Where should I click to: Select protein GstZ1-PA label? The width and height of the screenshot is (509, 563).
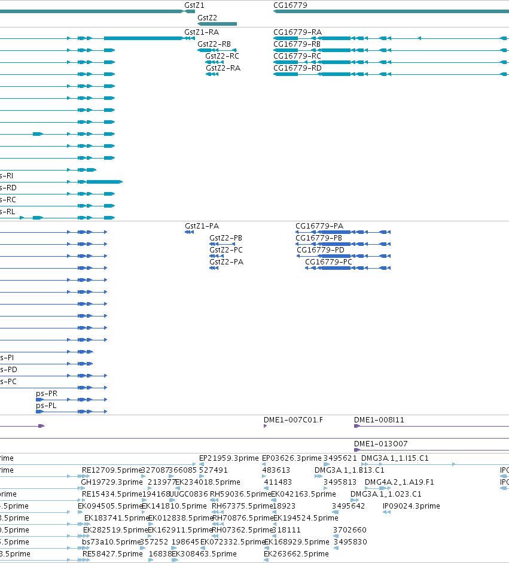[x=202, y=226]
